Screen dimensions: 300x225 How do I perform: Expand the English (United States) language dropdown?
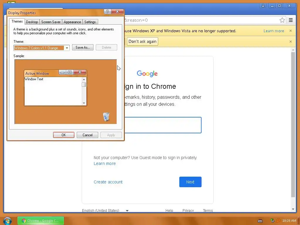[105, 210]
